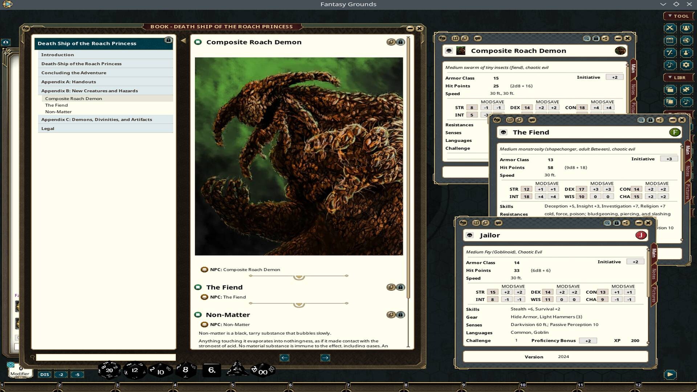Open the combat tracker with crossed swords icon
The image size is (697, 392).
670,28
